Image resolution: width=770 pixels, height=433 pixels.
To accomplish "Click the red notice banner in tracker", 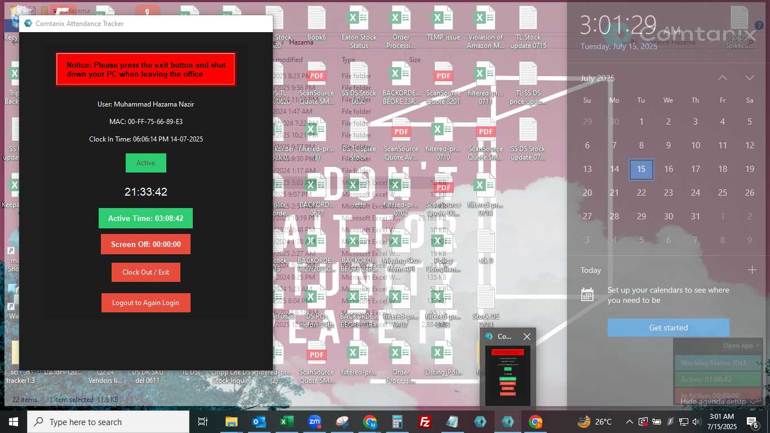I will 145,69.
